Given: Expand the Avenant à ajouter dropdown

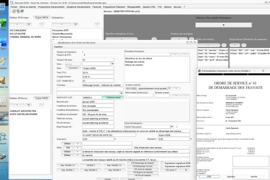Looking at the screenshot, I should pyautogui.click(x=169, y=88).
